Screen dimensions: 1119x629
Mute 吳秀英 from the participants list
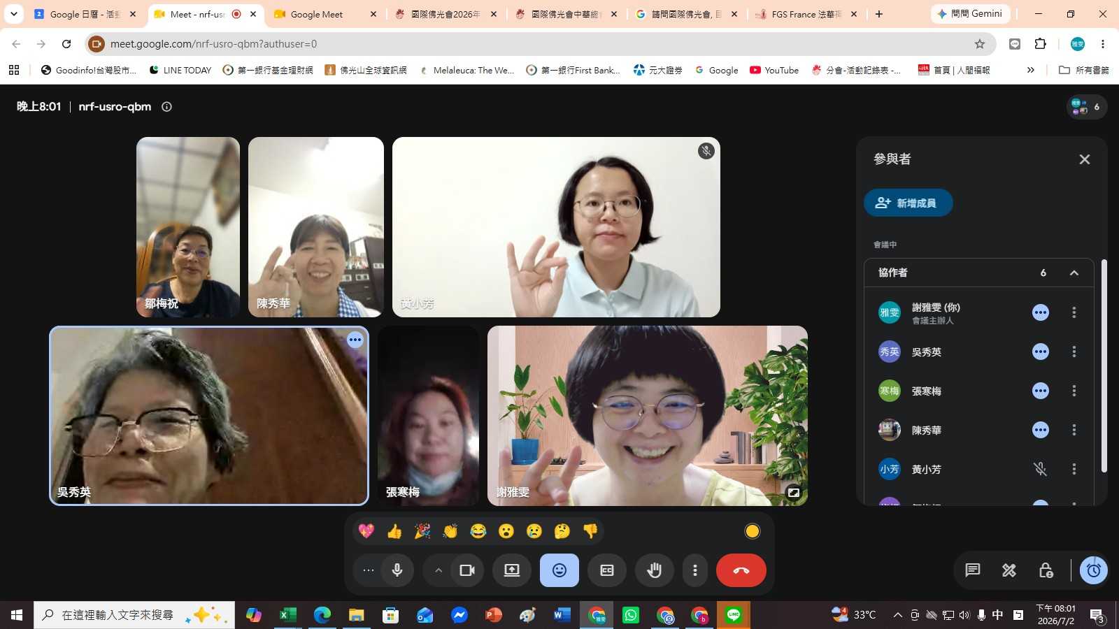1041,352
